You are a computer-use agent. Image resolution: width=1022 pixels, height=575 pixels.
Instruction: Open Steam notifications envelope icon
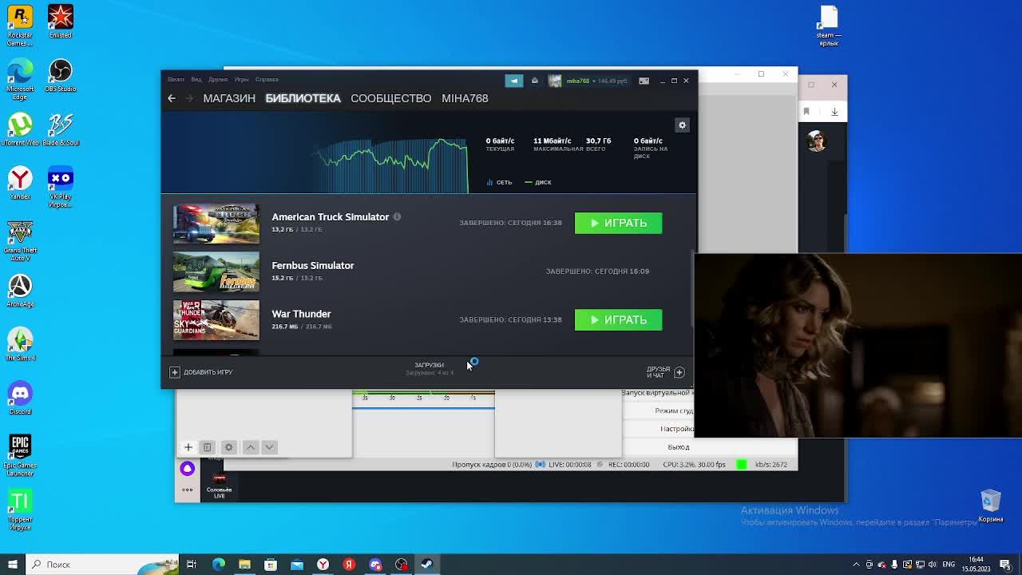pos(534,81)
